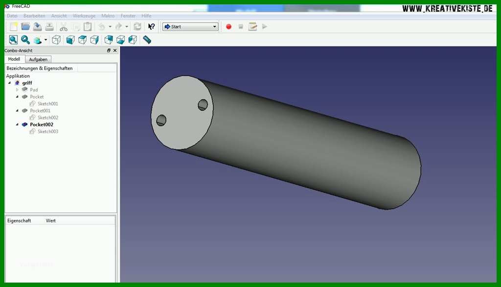
Task: Switch to axonometric view
Action: [x=56, y=40]
